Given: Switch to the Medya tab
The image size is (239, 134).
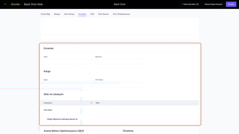Looking at the screenshot, I should [57, 14].
